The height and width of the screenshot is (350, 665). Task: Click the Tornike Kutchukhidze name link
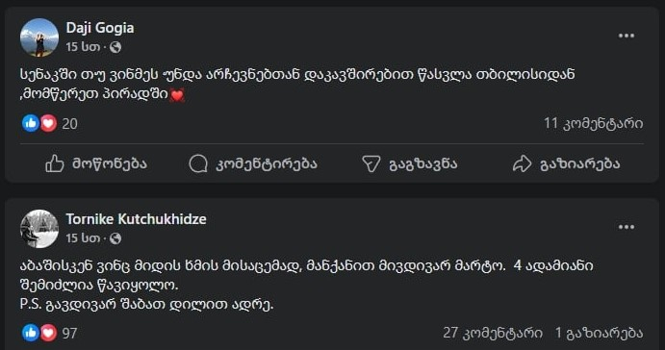pos(136,219)
